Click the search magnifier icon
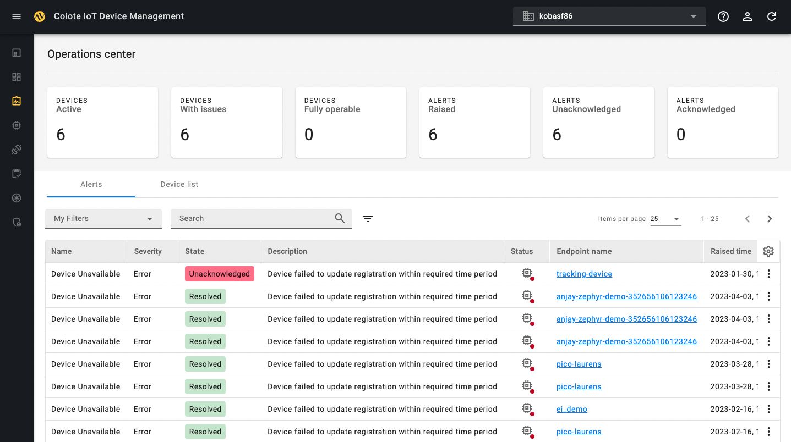Image resolution: width=791 pixels, height=442 pixels. point(340,218)
